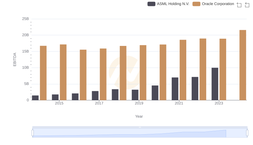The width and height of the screenshot is (253, 145).
Task: Click the 2023 Oracle orange bar
Action: click(x=223, y=70)
